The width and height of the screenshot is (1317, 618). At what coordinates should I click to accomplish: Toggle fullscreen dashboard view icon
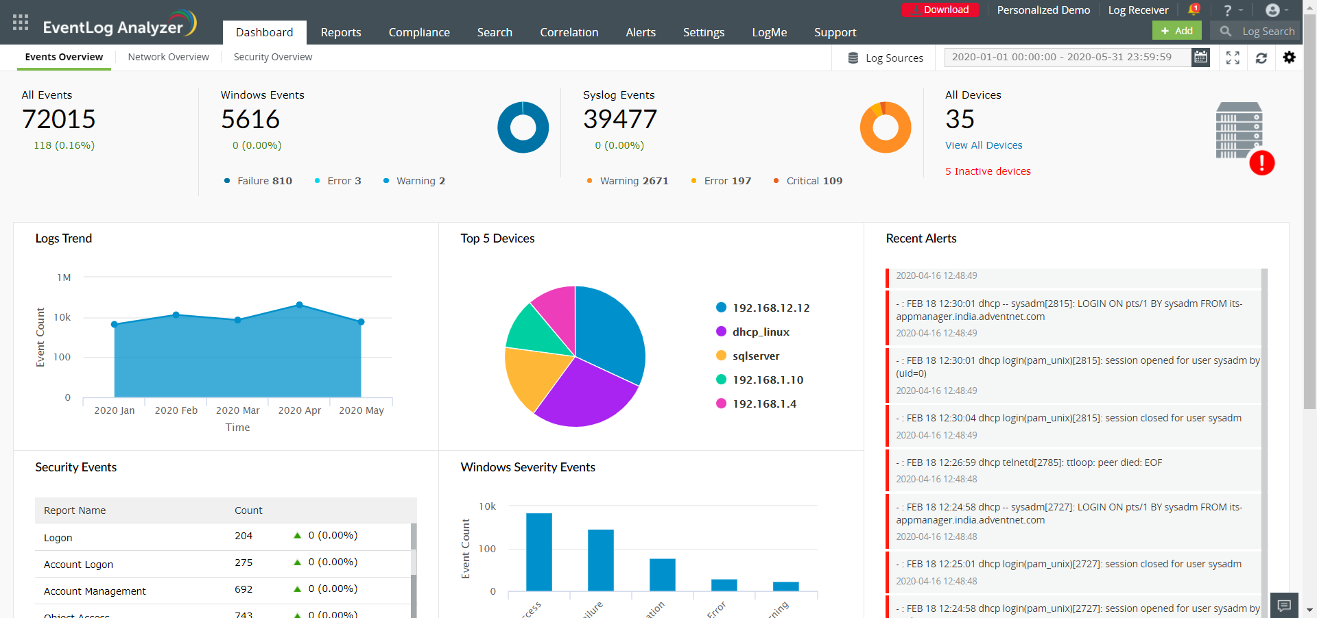click(1233, 58)
